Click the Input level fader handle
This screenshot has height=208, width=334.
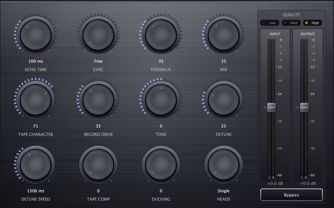click(271, 107)
